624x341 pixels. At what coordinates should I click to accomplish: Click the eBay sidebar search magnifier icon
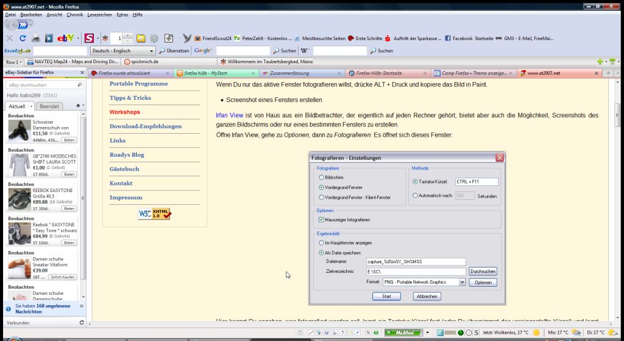(x=79, y=85)
